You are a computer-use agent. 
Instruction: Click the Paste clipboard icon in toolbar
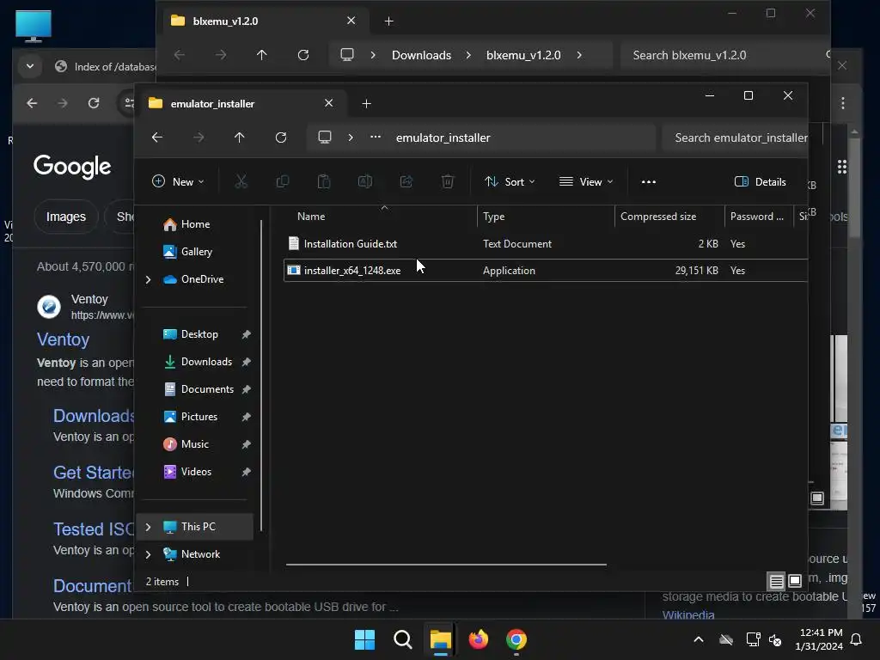pyautogui.click(x=324, y=181)
